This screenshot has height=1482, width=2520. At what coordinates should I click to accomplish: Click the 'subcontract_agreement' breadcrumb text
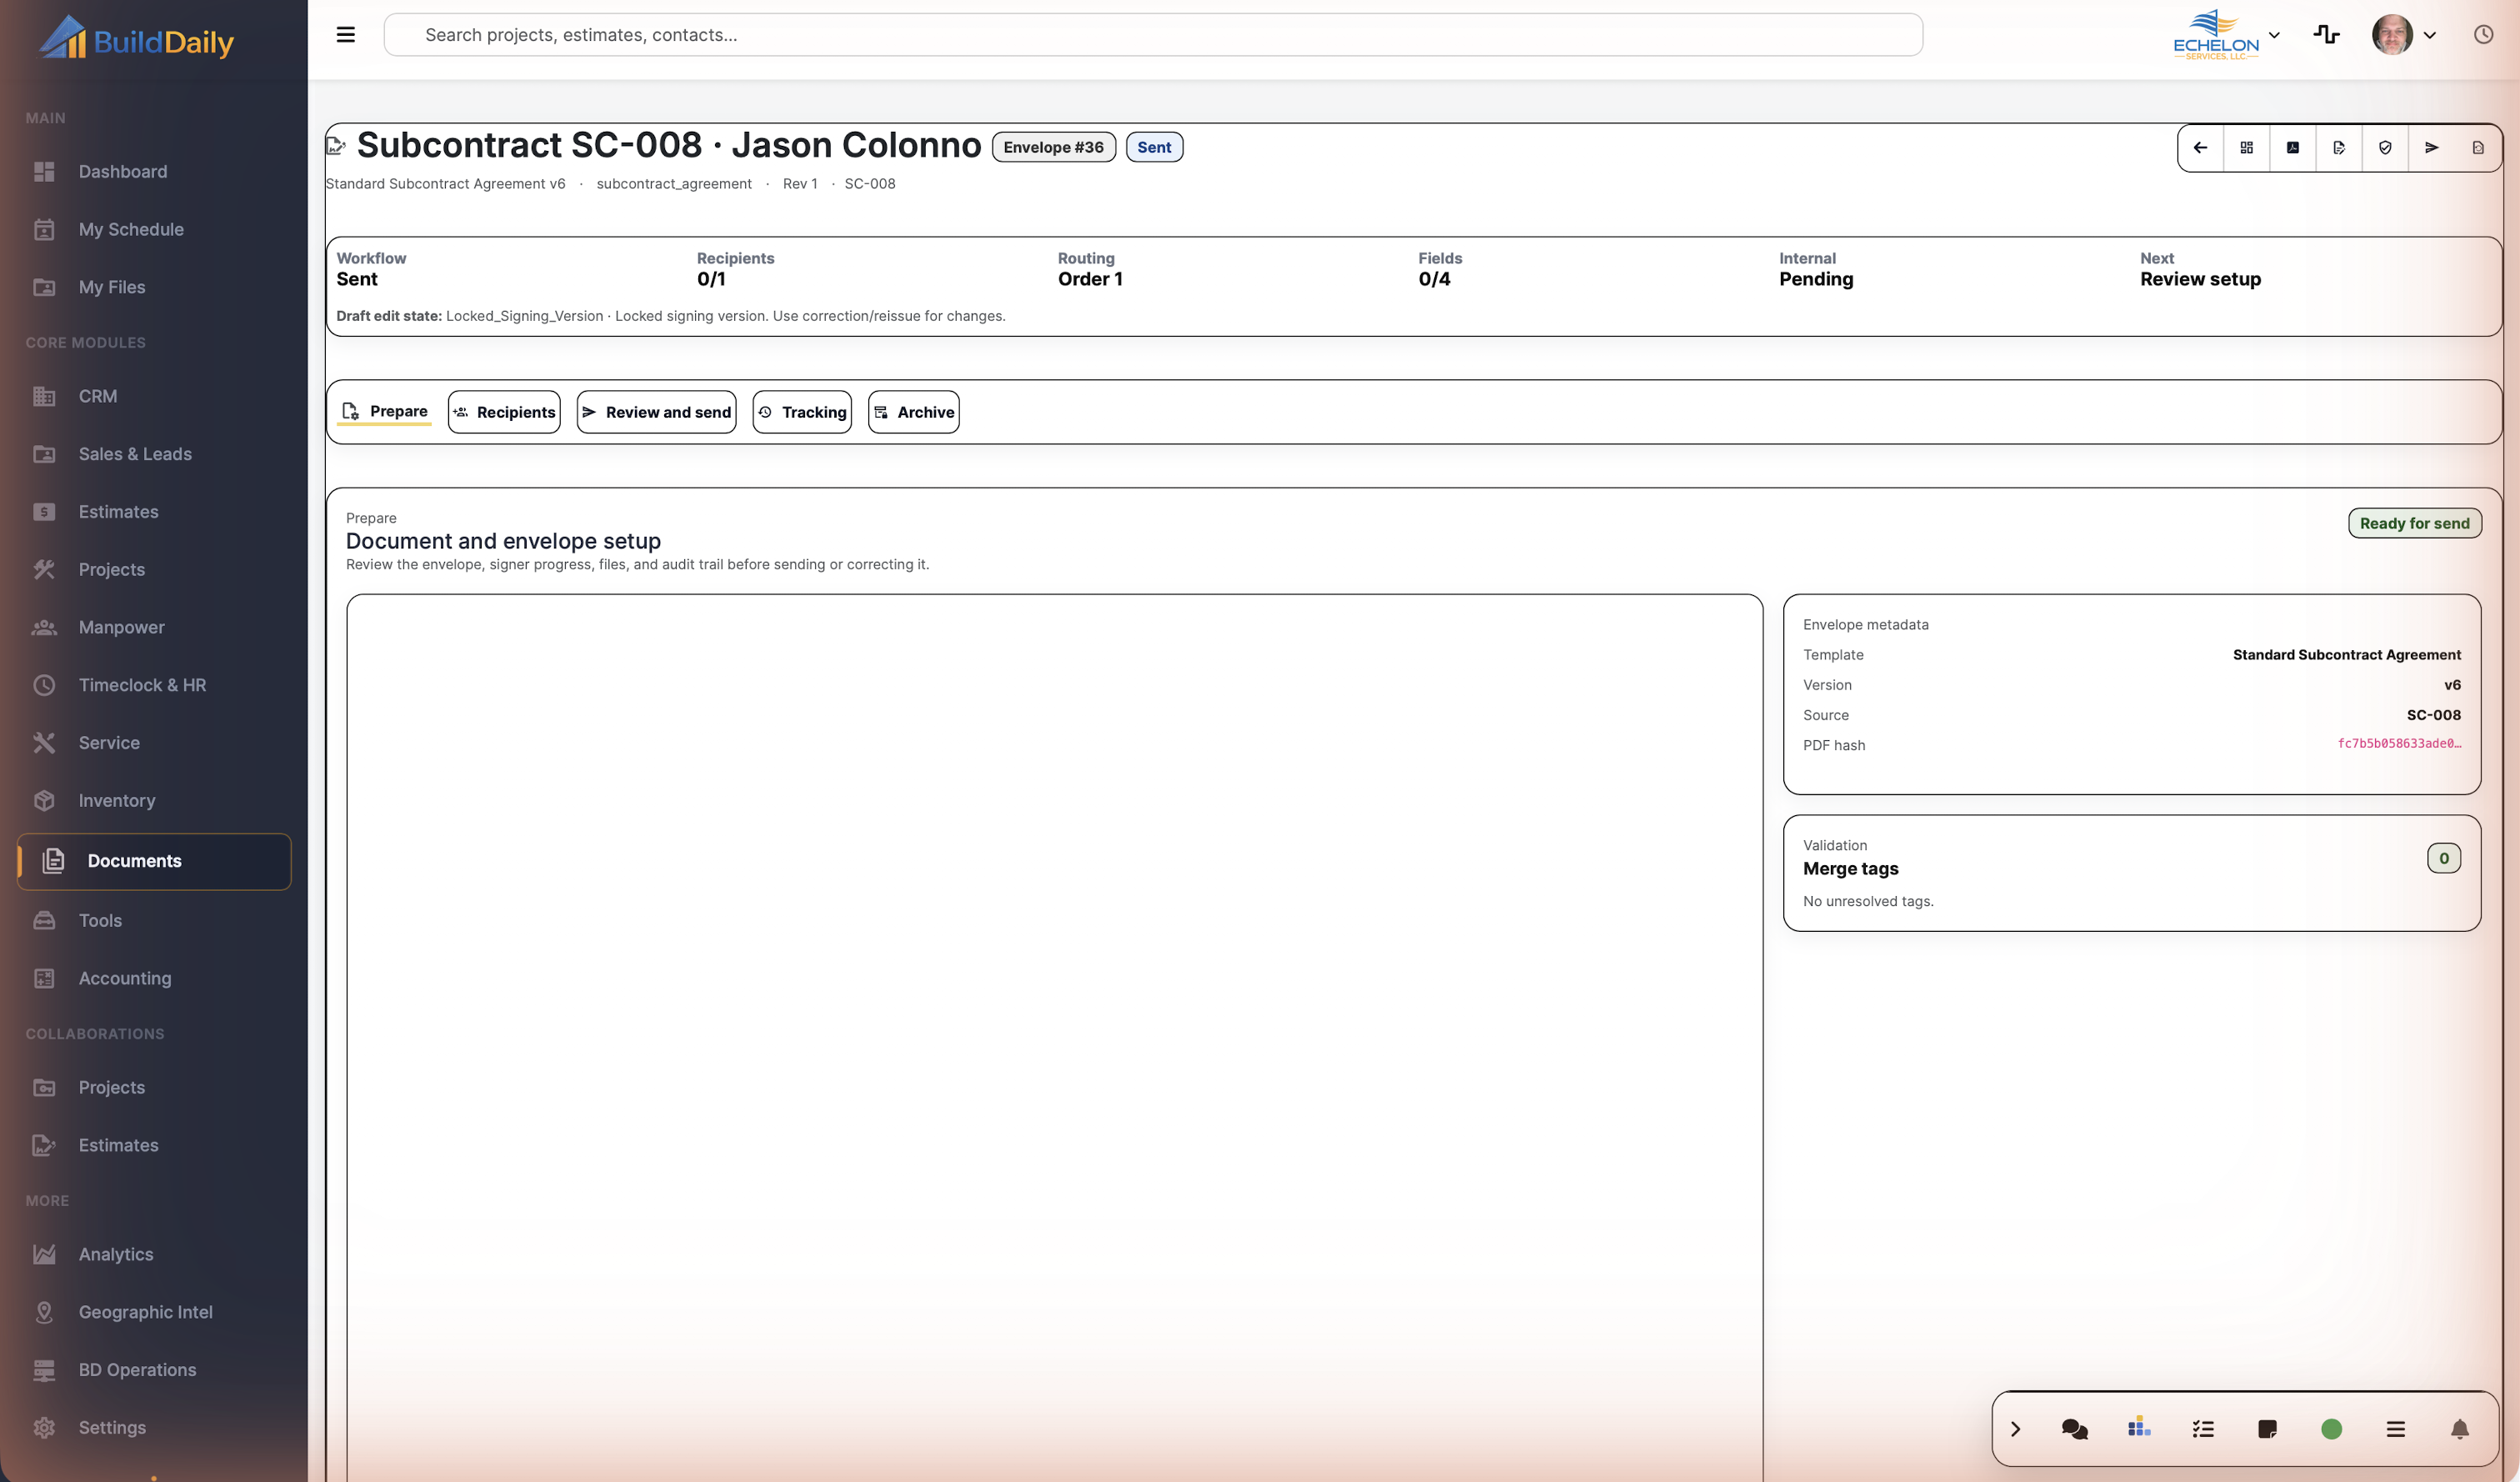pyautogui.click(x=674, y=184)
